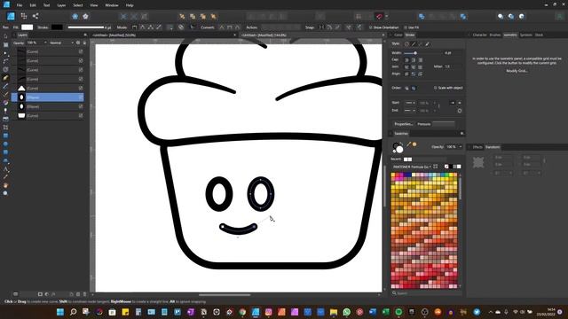This screenshot has width=568, height=319.
Task: Click the boolean Add operation icon
Action: coord(422,16)
